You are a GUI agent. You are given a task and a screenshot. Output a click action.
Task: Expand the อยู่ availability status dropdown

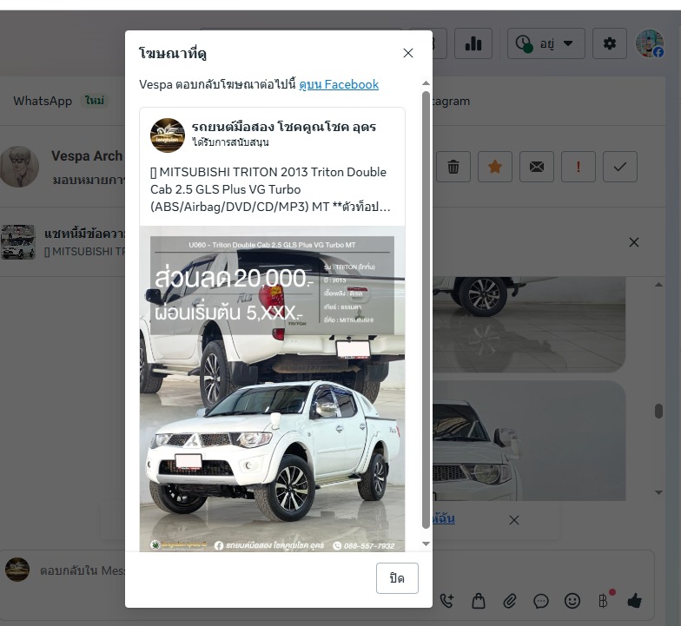545,43
